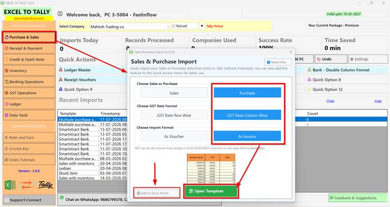Click Quick Option 12
The image size is (390, 207).
(x=347, y=90)
